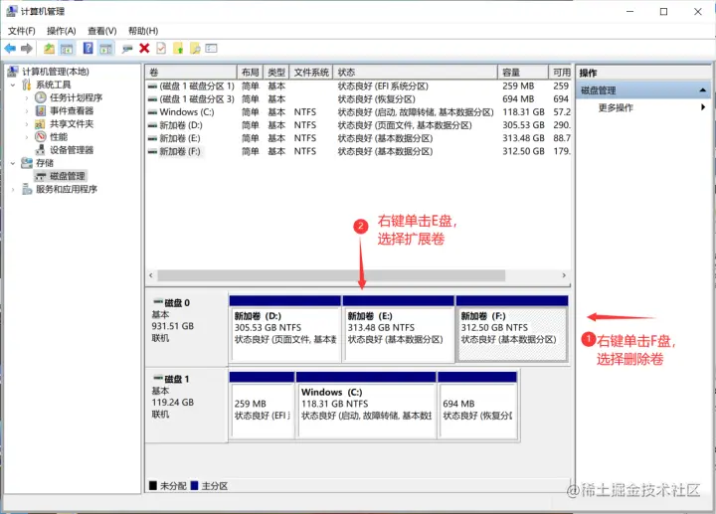
Task: Click the list settings view toolbar icon
Action: pos(211,48)
